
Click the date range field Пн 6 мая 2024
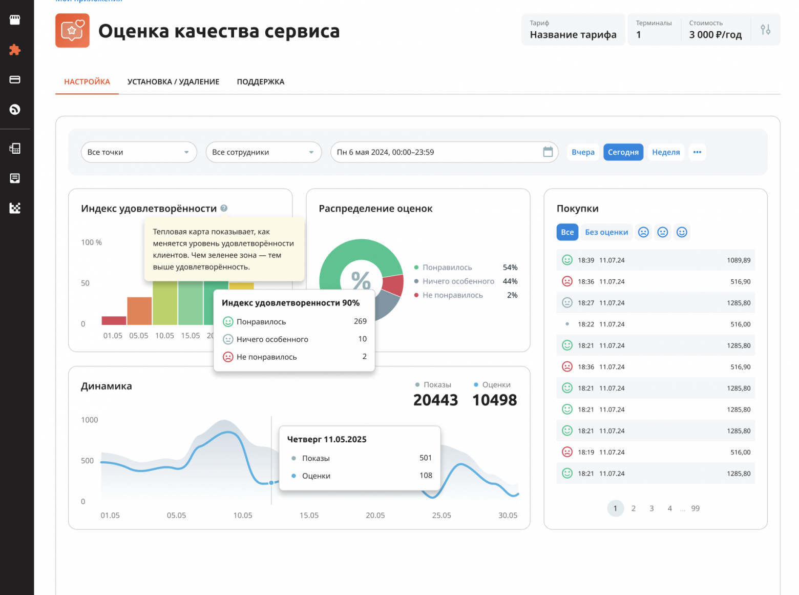pos(445,152)
